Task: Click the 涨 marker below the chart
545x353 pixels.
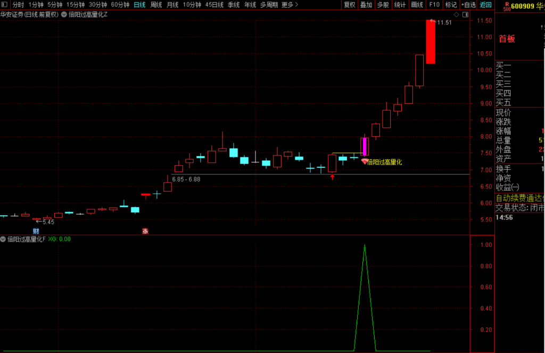Action: click(x=145, y=231)
